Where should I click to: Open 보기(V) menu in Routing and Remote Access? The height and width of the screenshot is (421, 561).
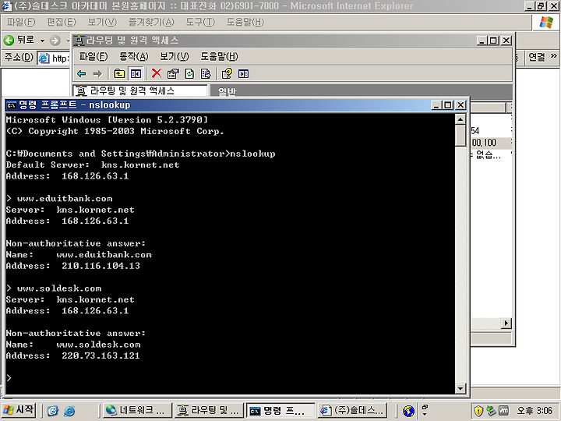point(175,57)
